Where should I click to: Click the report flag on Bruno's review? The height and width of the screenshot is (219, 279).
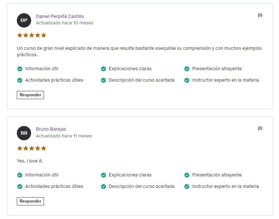click(260, 129)
